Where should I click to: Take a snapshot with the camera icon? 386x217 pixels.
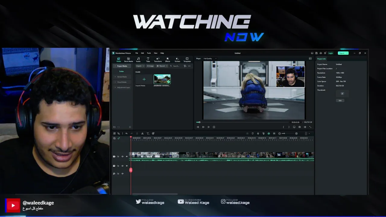point(299,127)
